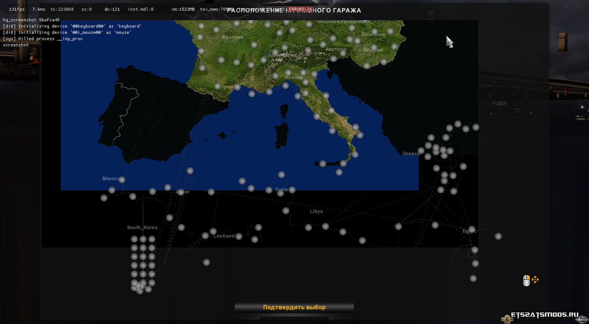This screenshot has width=589, height=324.
Task: Click the dc:121 console statistic
Action: pos(112,9)
